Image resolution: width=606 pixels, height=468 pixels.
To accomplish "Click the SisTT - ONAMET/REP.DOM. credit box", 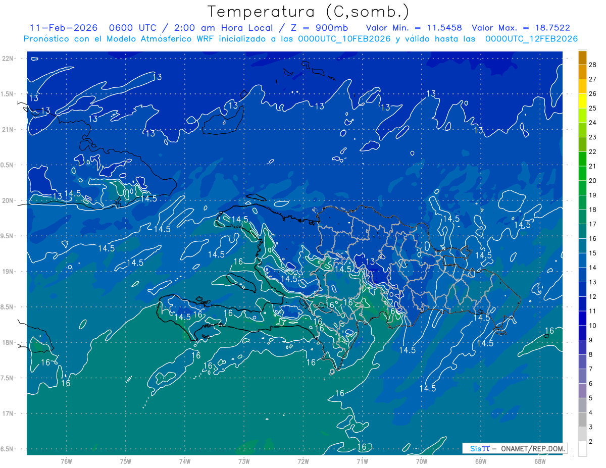I will point(515,448).
